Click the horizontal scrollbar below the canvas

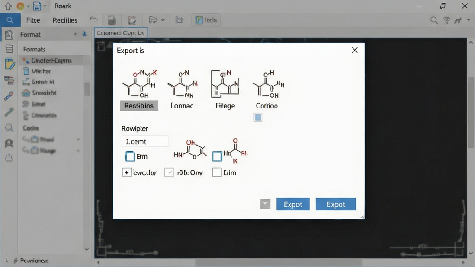(279, 262)
